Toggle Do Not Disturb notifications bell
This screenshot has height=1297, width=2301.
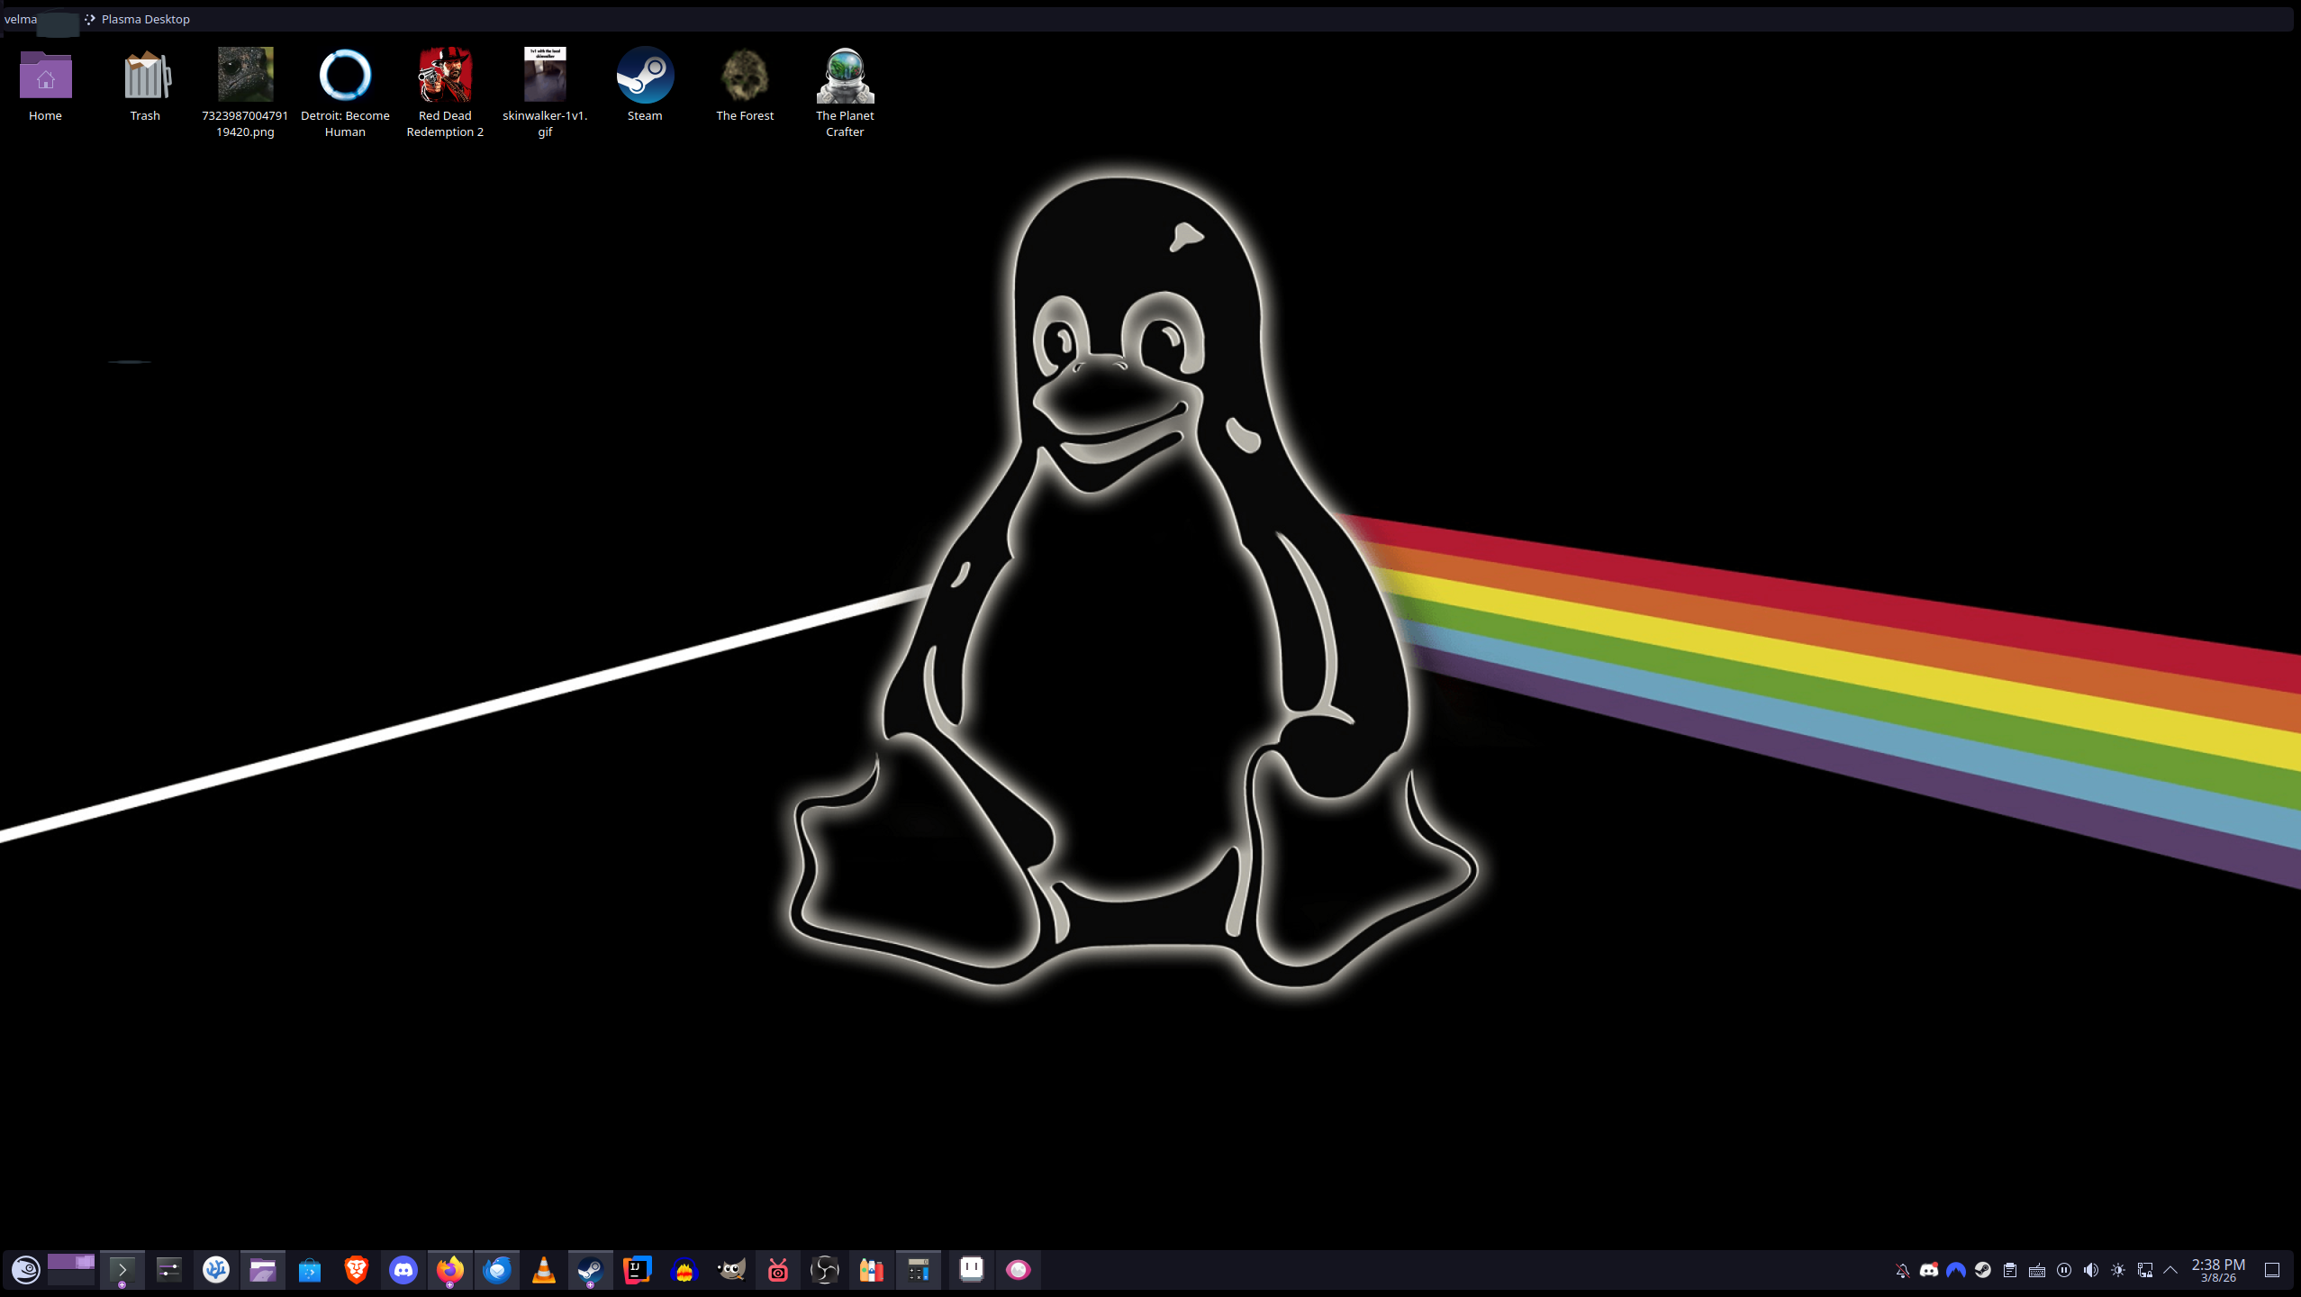tap(1902, 1270)
